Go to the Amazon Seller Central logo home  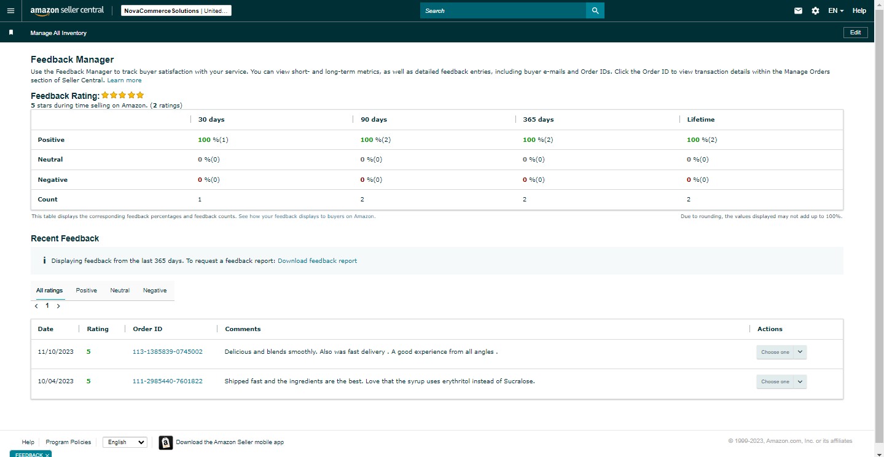point(67,10)
